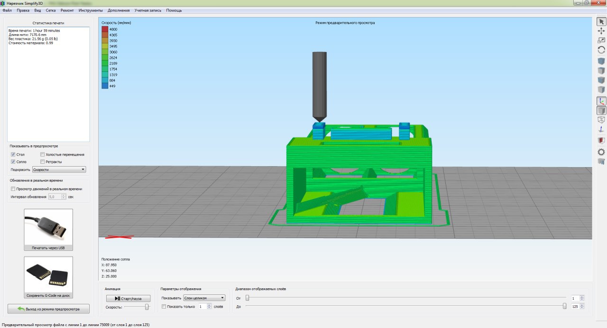Viewport: 607px width, 328px height.
Task: Click the 'Вес пластика: 21.56 g' line
Action: click(33, 39)
